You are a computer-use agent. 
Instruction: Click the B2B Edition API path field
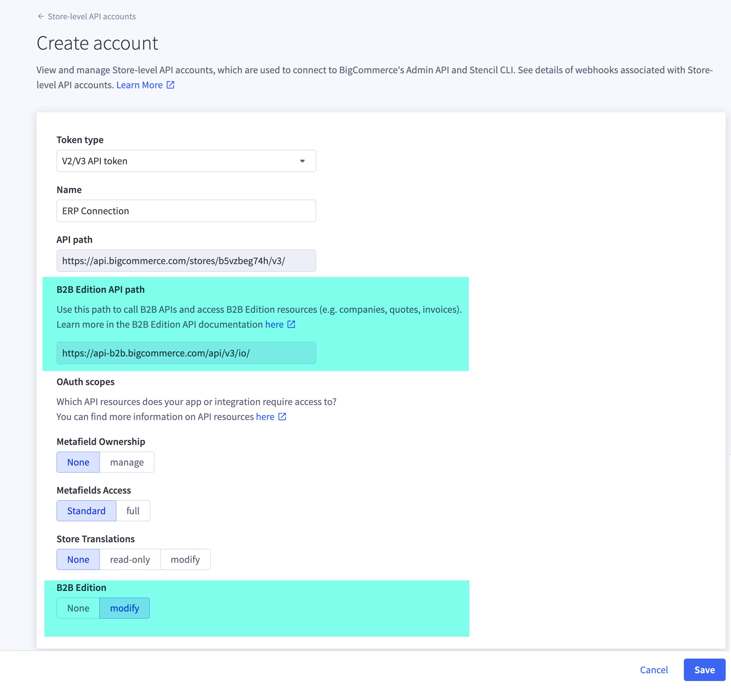tap(186, 353)
